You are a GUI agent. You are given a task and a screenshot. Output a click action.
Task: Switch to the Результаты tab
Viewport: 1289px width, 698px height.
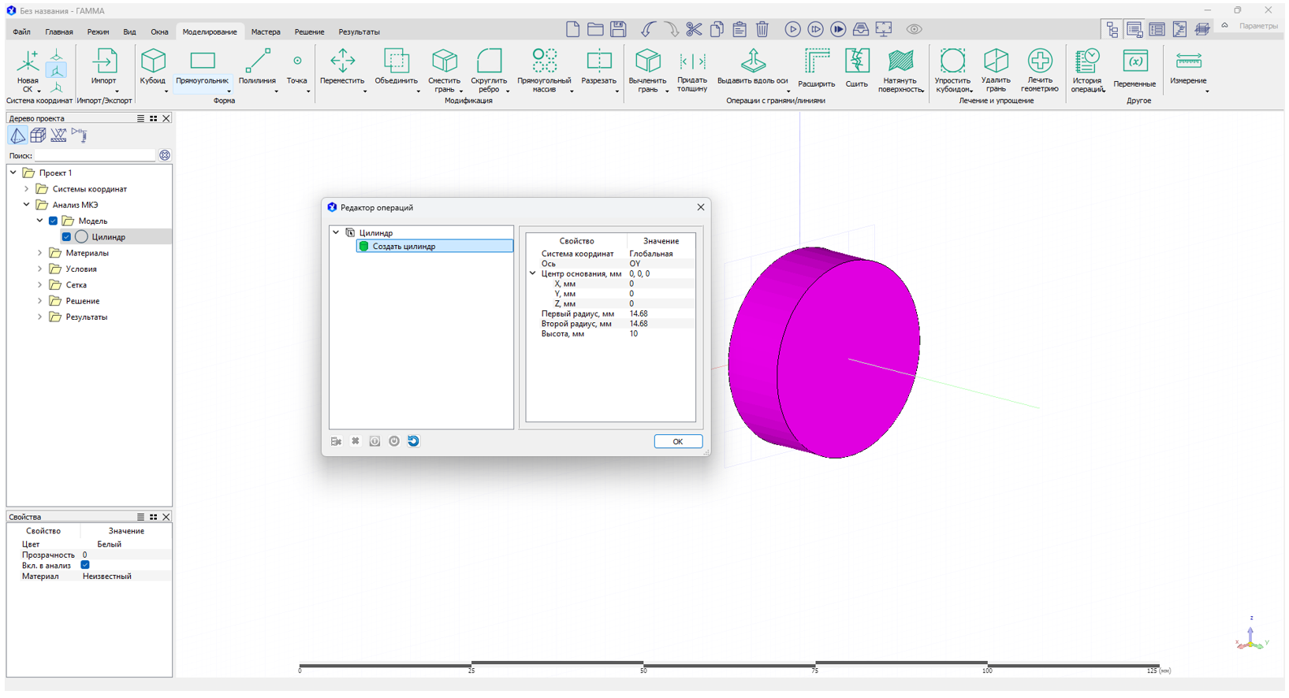click(x=359, y=32)
